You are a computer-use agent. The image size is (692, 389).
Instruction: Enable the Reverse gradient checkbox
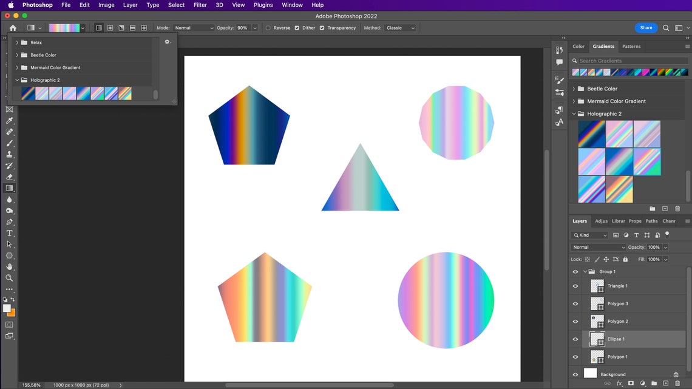click(x=268, y=27)
